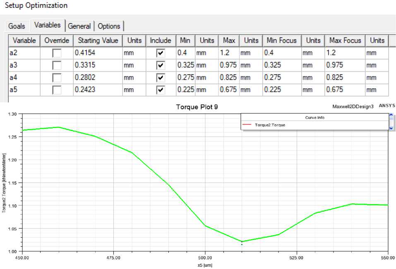Select the Options tab
The height and width of the screenshot is (269, 396).
[x=109, y=26]
